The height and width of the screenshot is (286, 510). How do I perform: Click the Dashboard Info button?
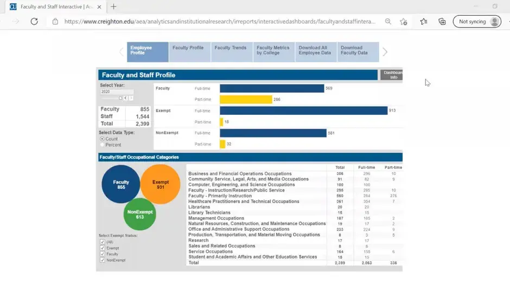coord(392,75)
